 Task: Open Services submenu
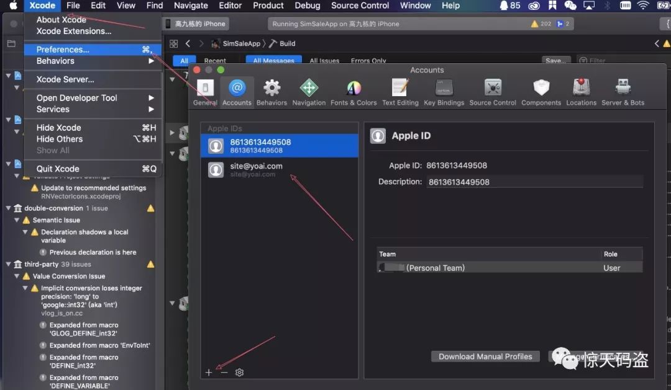[x=93, y=109]
